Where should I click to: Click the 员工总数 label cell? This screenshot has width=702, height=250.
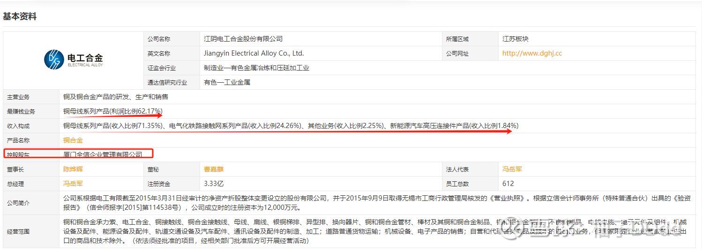(x=470, y=184)
